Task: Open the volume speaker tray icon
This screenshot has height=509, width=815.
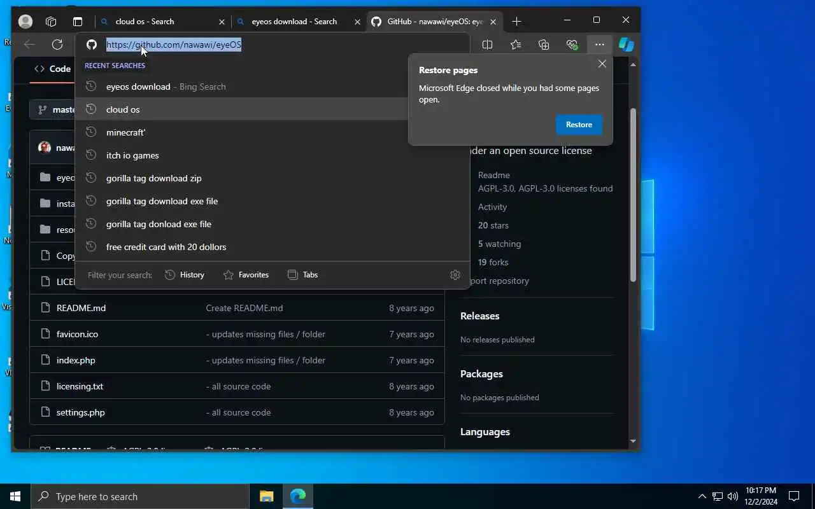Action: point(733,496)
